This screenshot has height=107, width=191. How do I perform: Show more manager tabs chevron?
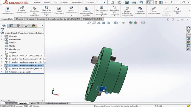pos(42,26)
